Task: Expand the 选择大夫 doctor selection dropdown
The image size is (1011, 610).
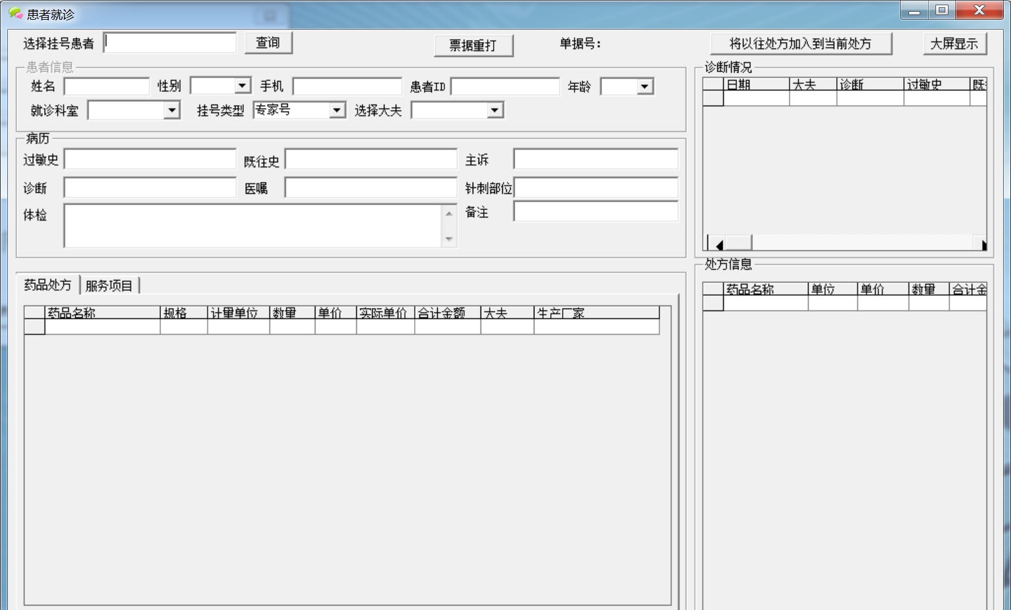Action: [495, 110]
